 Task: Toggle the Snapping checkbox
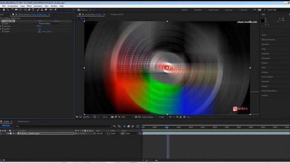(78, 10)
